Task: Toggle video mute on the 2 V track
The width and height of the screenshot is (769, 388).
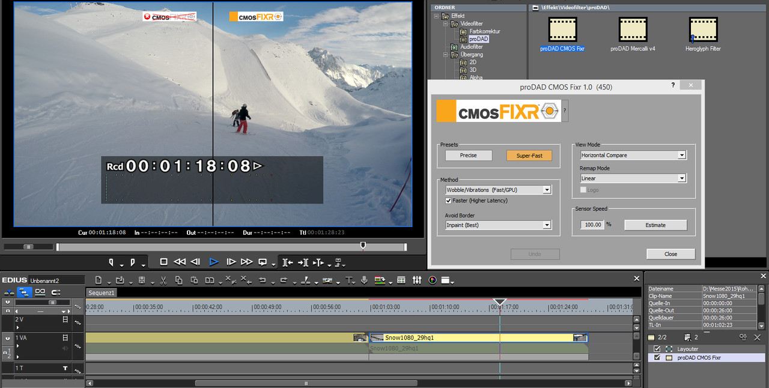Action: coord(65,320)
